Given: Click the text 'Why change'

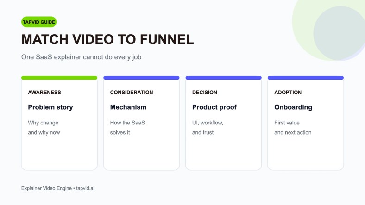Looking at the screenshot, I should (x=43, y=123).
